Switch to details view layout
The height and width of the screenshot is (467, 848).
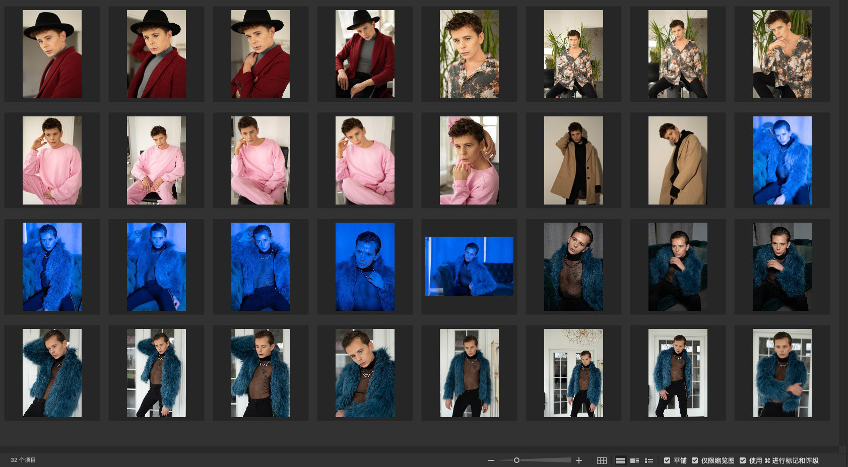point(635,460)
